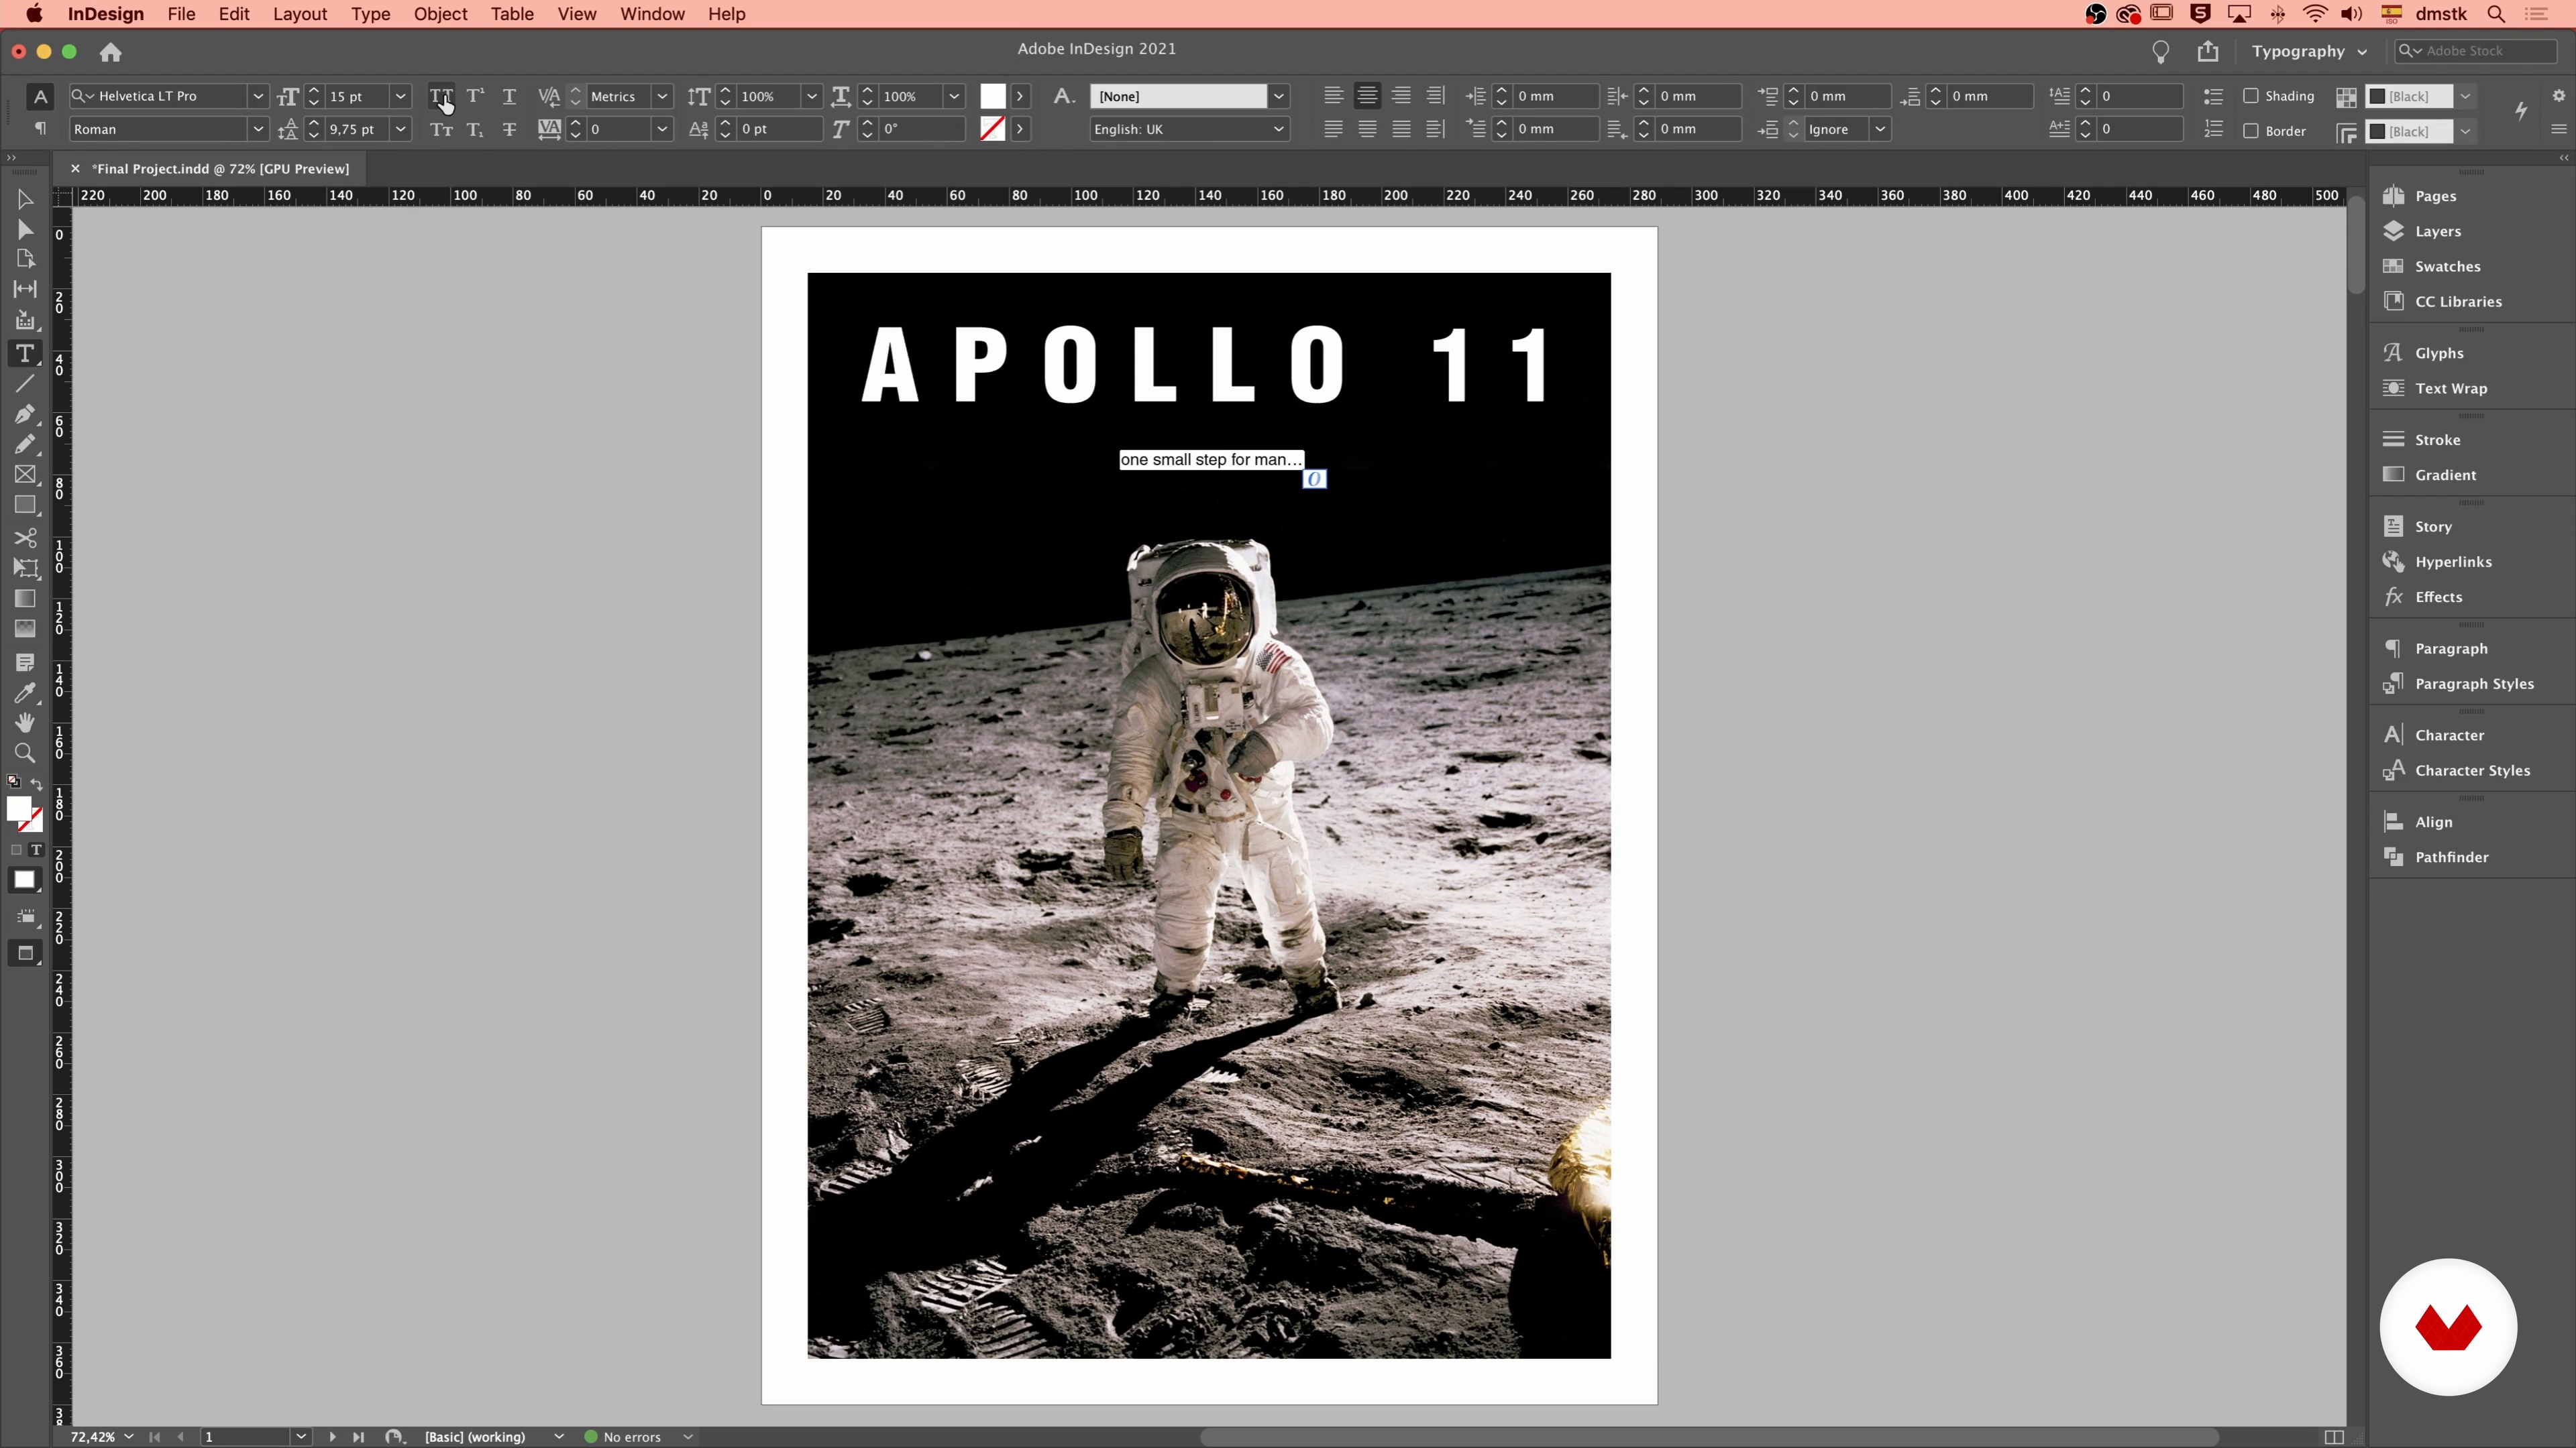
Task: Open the File menu
Action: [181, 14]
